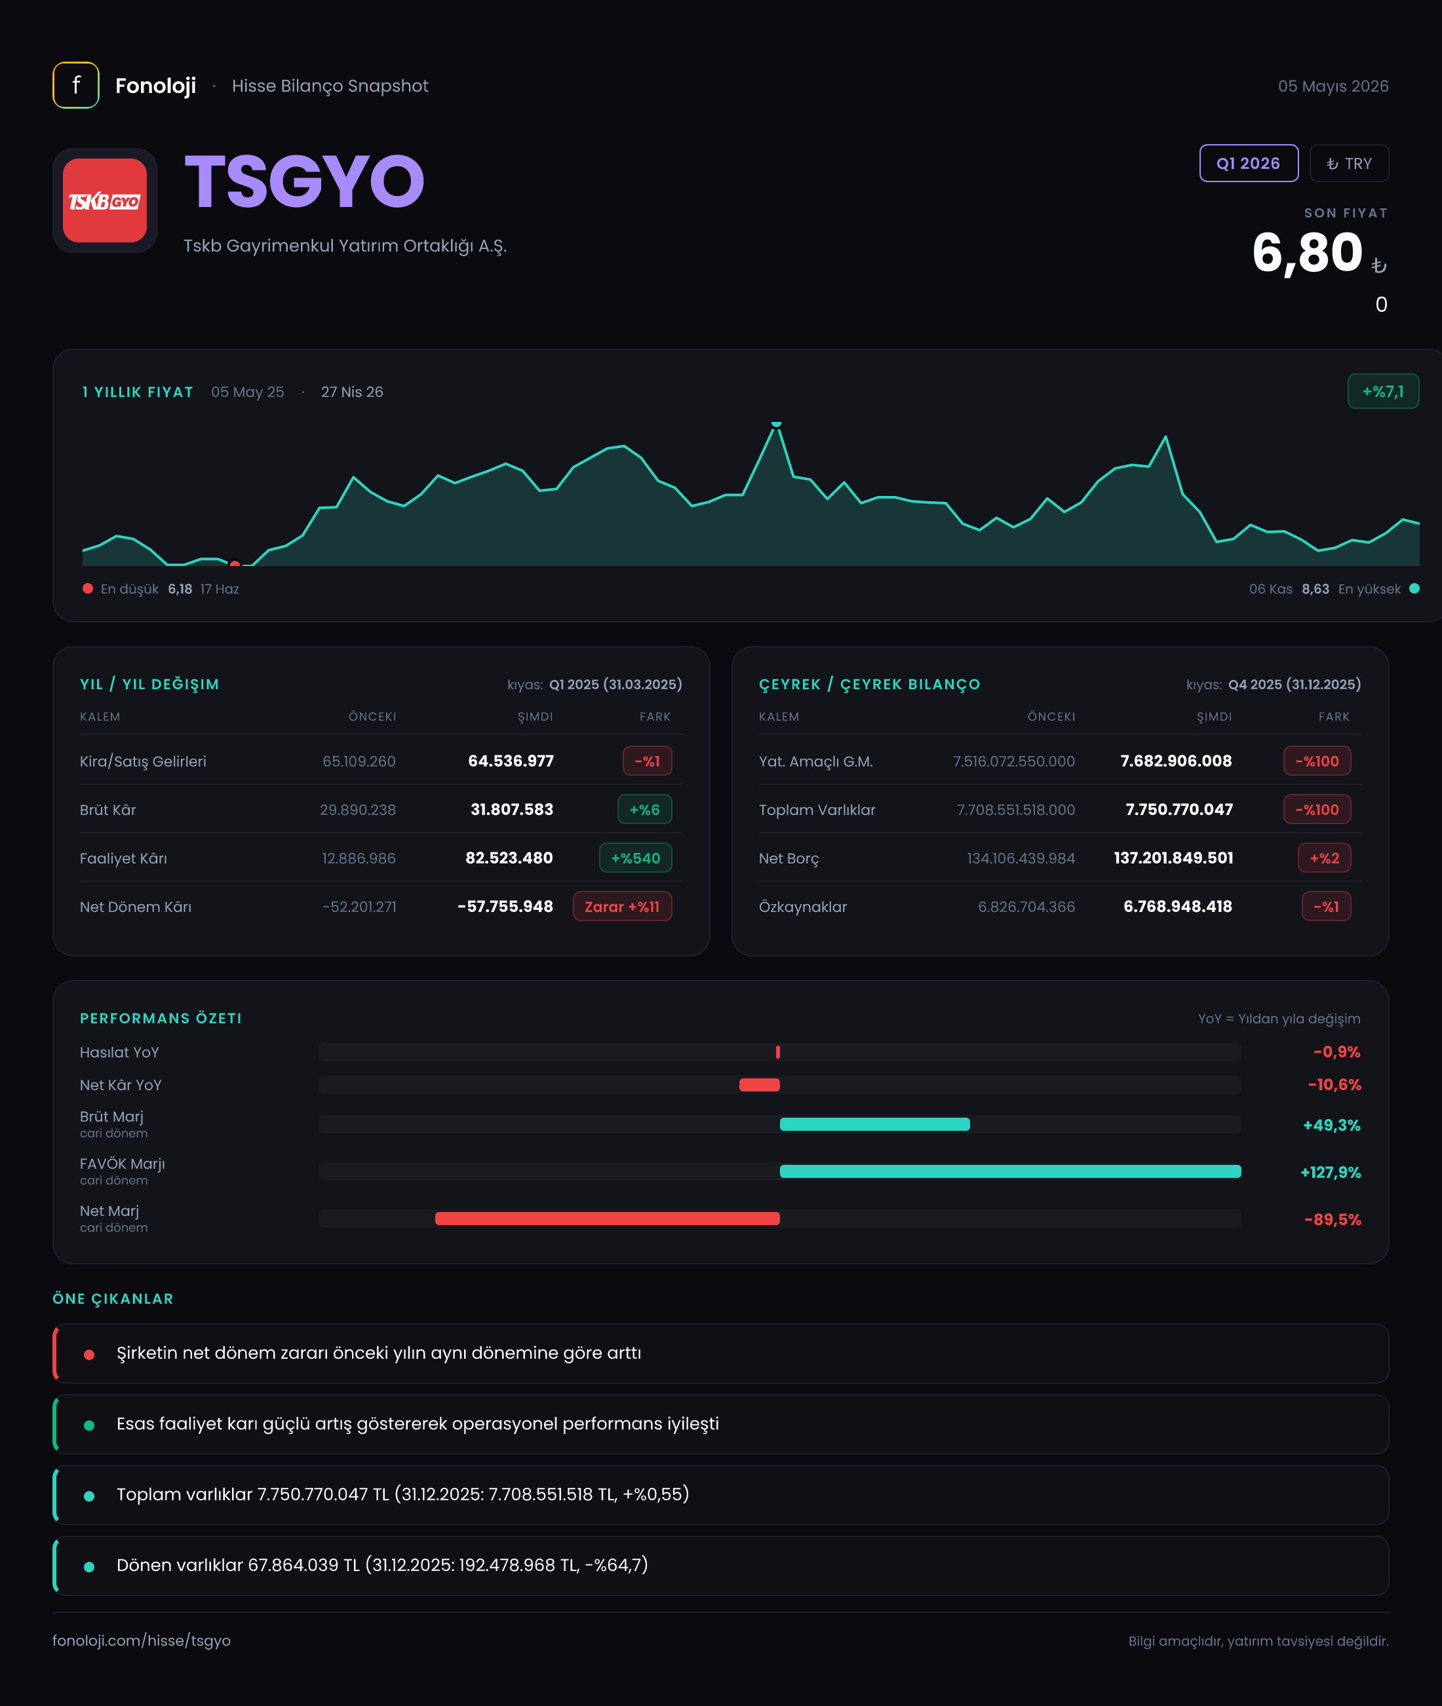Click the green bullet beside Esas faaliyet highlight
This screenshot has height=1706, width=1442.
point(89,1426)
